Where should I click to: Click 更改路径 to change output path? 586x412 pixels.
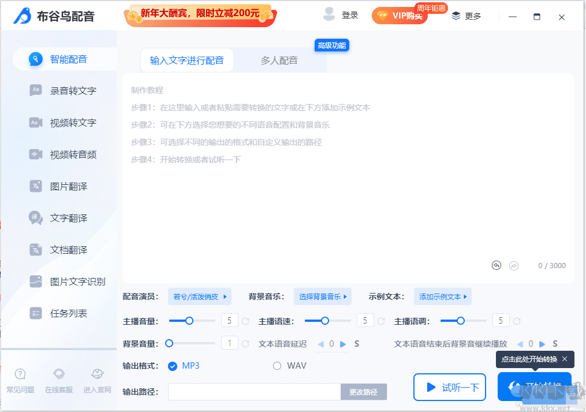point(364,391)
